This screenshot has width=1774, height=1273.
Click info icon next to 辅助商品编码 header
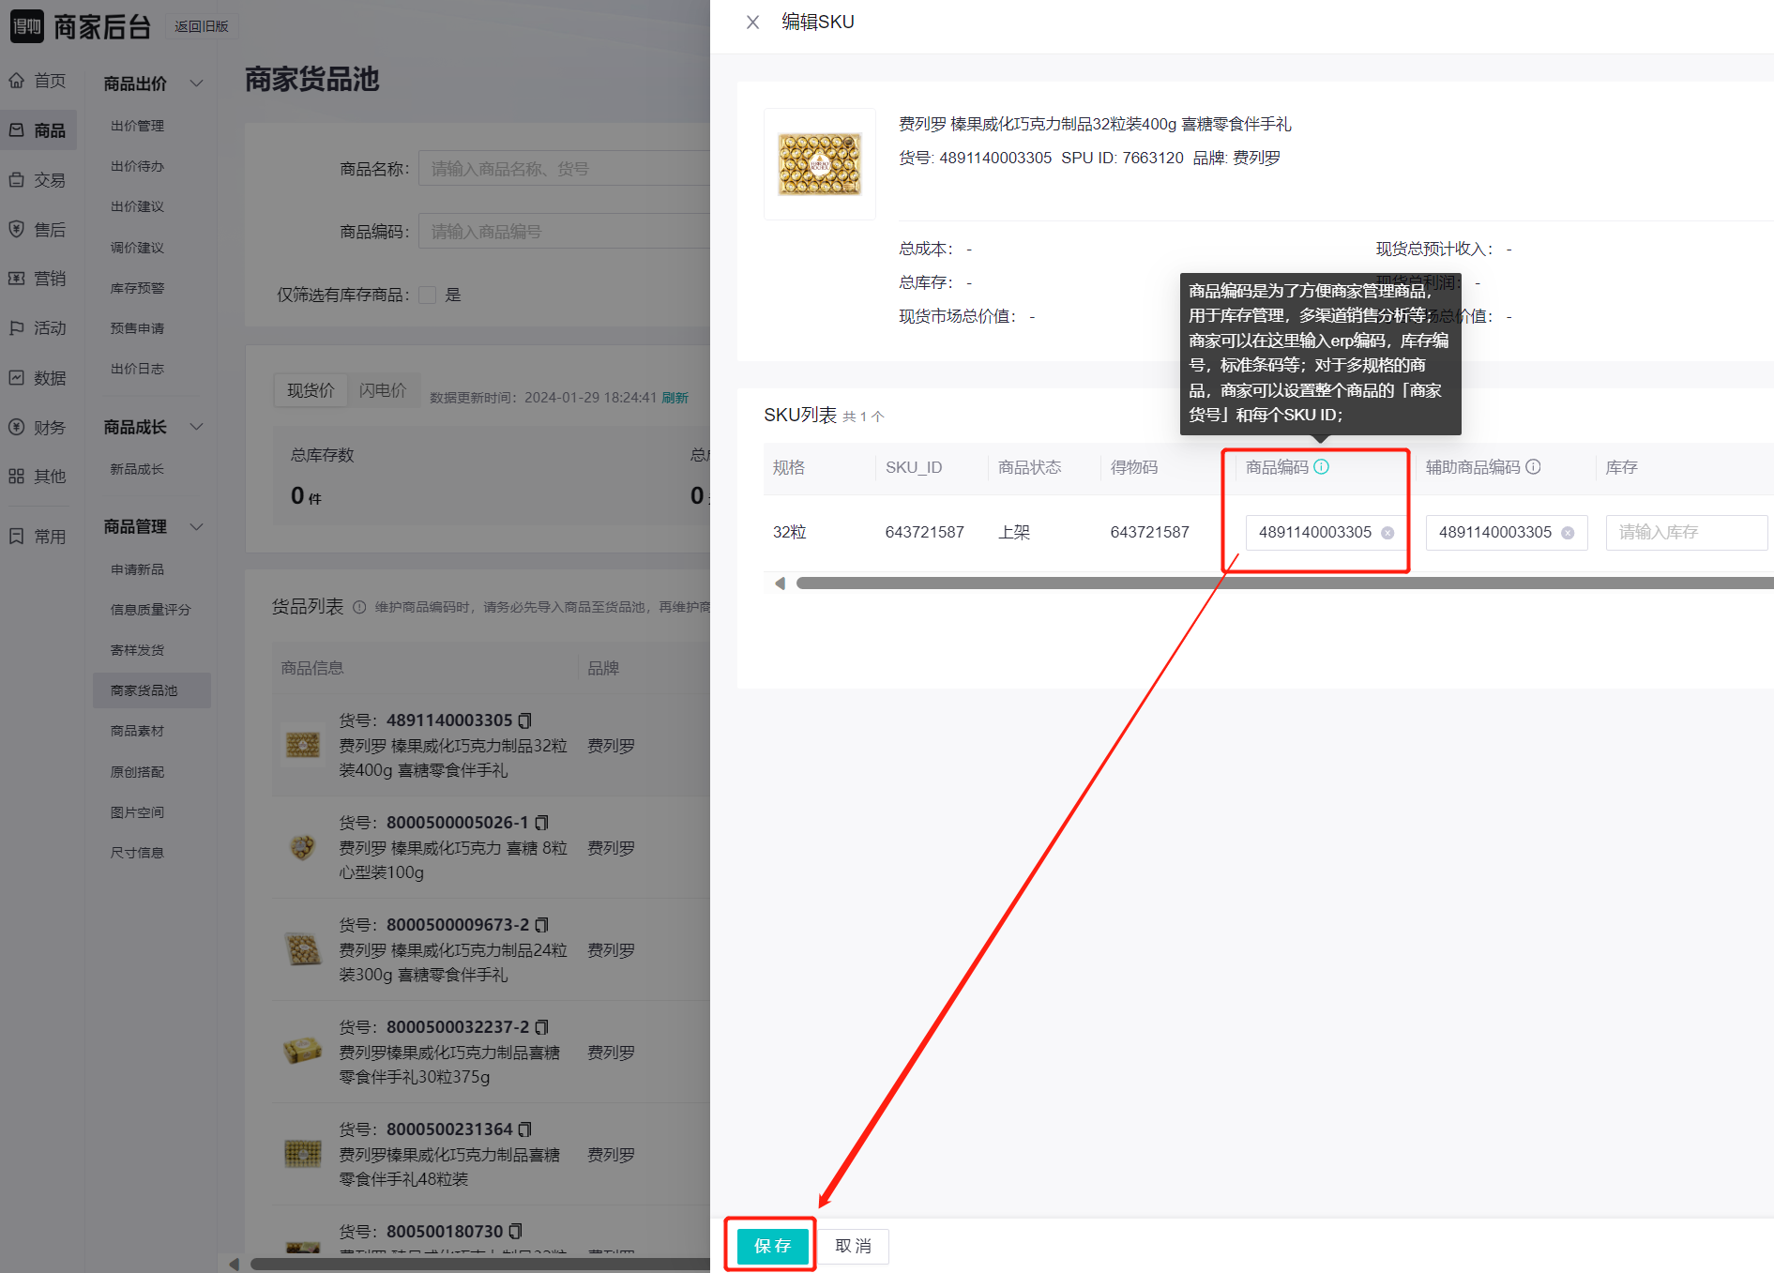click(x=1533, y=466)
